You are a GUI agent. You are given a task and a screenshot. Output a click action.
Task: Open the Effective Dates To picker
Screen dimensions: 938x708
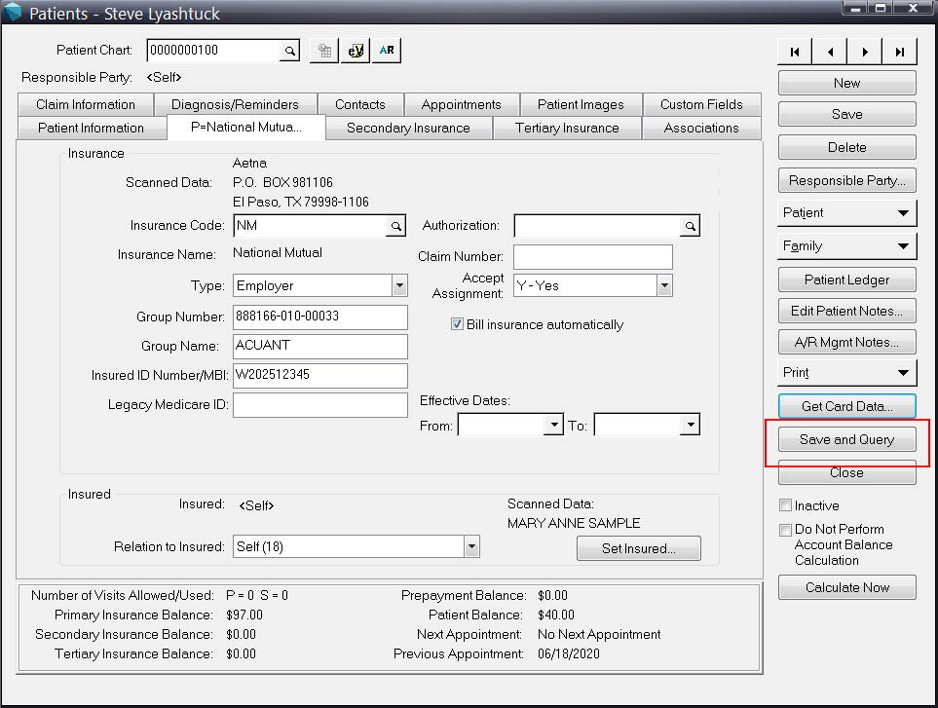pos(691,426)
